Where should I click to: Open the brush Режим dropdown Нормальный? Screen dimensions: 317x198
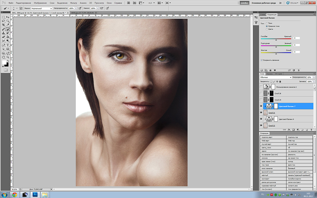click(x=42, y=8)
